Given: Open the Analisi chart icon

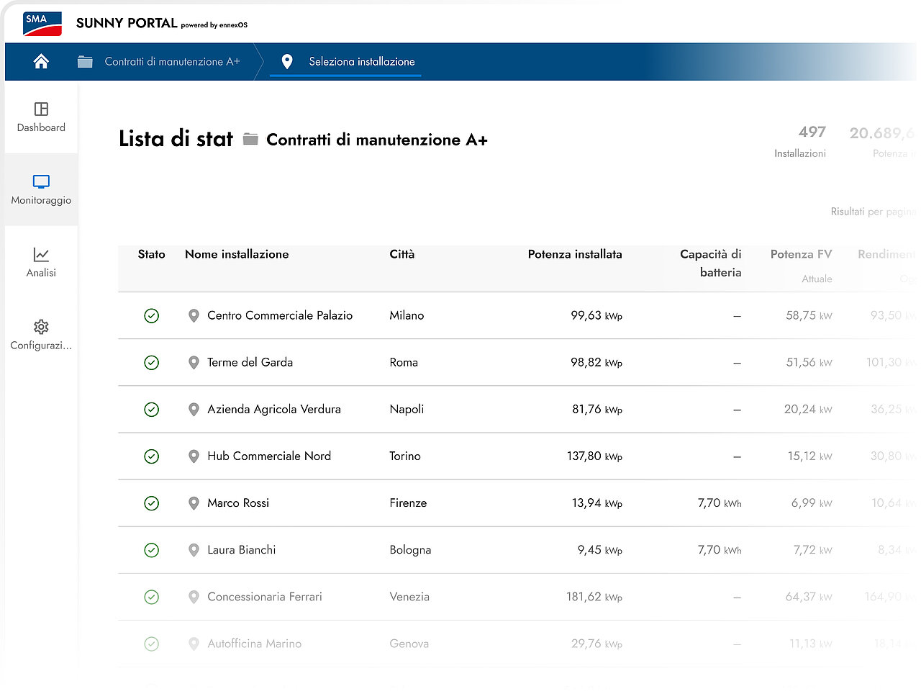Looking at the screenshot, I should 41,254.
